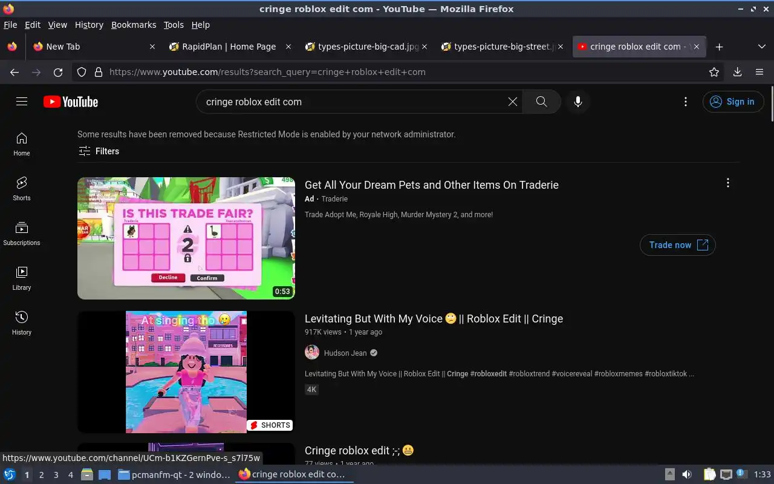Image resolution: width=774 pixels, height=484 pixels.
Task: Open a new tab with plus button
Action: click(719, 47)
